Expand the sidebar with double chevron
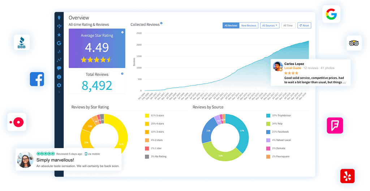370x191 pixels. (59, 92)
